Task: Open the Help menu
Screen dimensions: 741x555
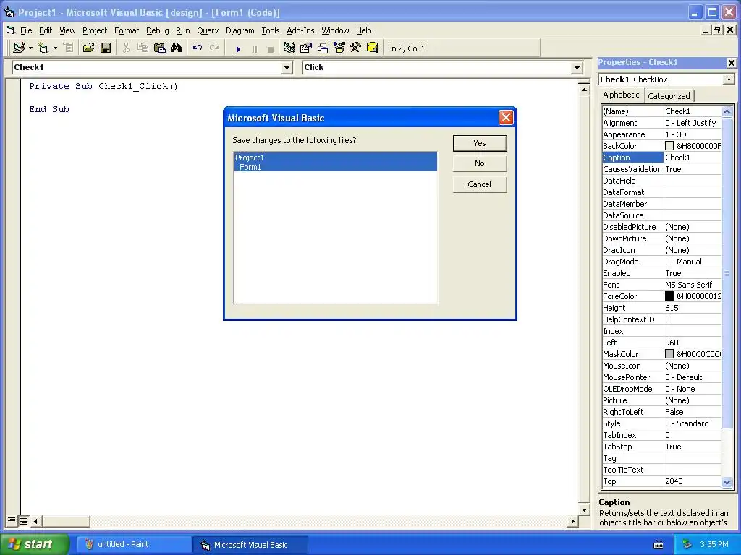Action: 363,30
